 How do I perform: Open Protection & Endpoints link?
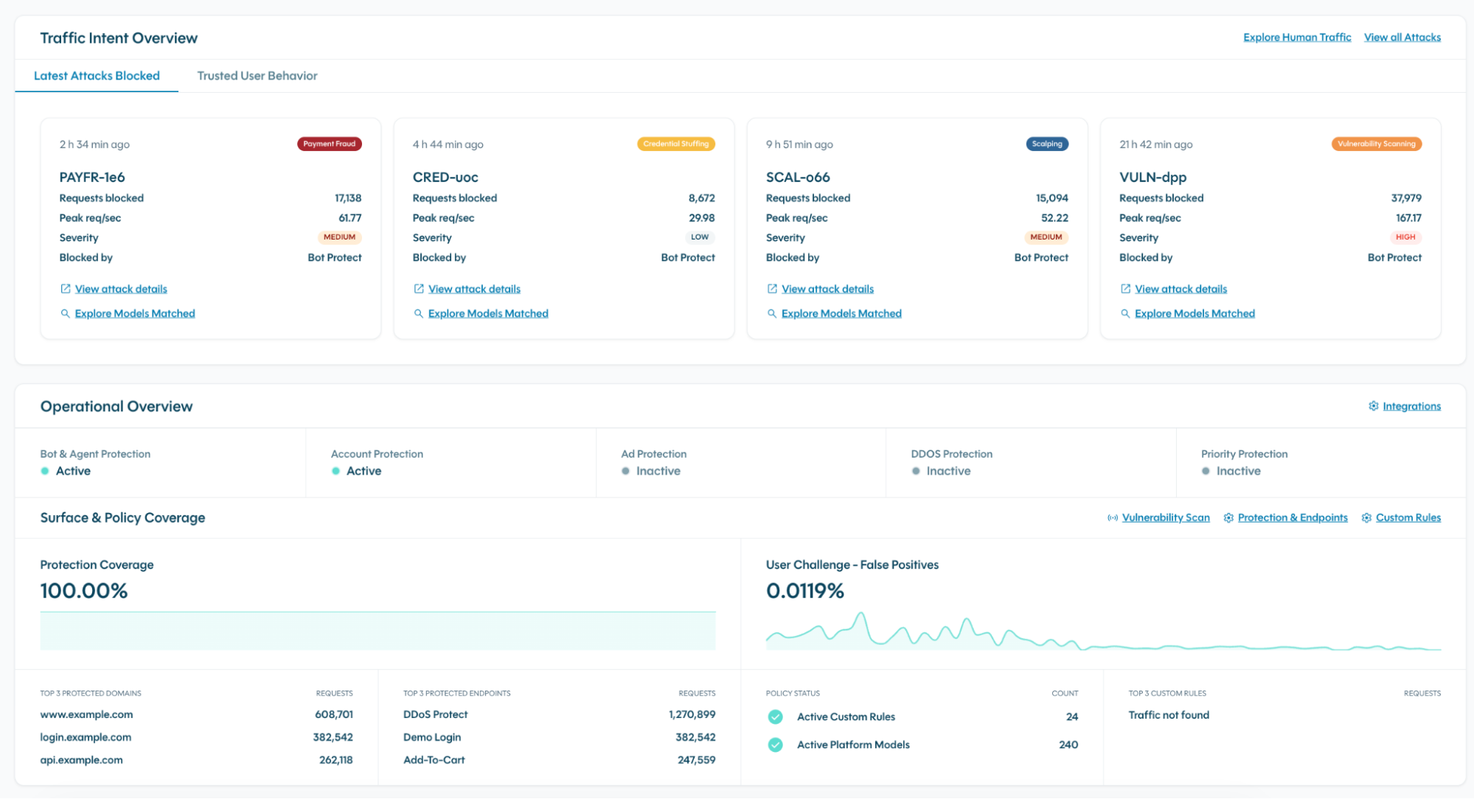(1292, 518)
